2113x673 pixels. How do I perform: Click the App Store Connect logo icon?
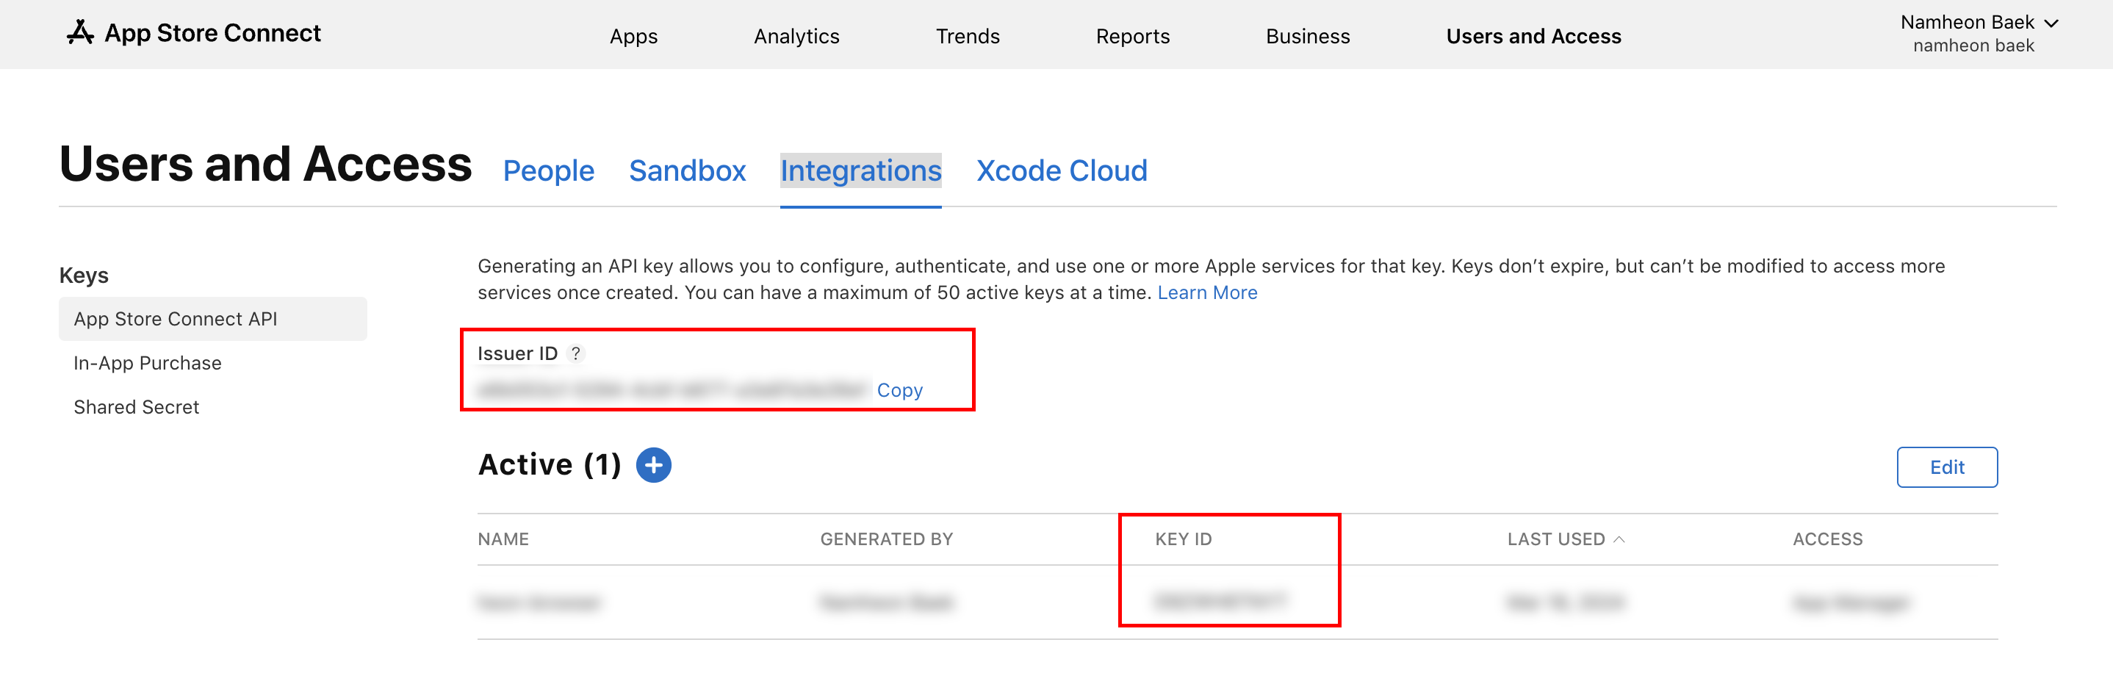79,33
